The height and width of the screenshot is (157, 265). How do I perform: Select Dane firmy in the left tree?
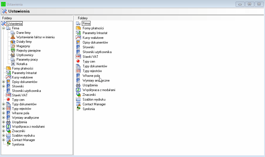click(23, 33)
